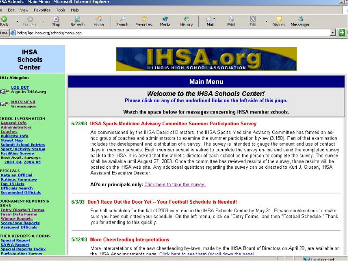Open the Tools menu
This screenshot has width=348, height=261.
60,10
